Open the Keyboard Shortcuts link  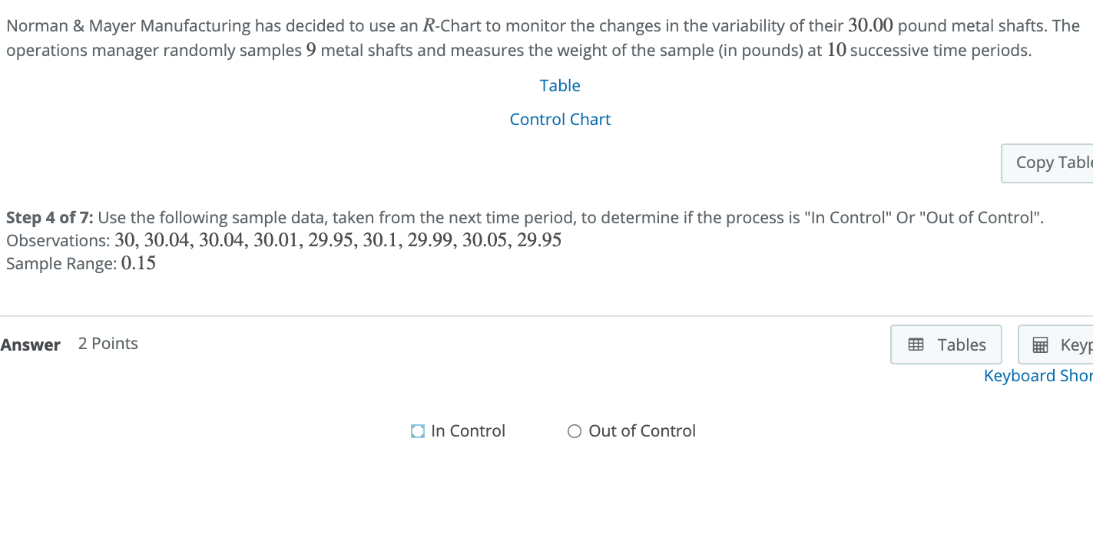click(1038, 376)
